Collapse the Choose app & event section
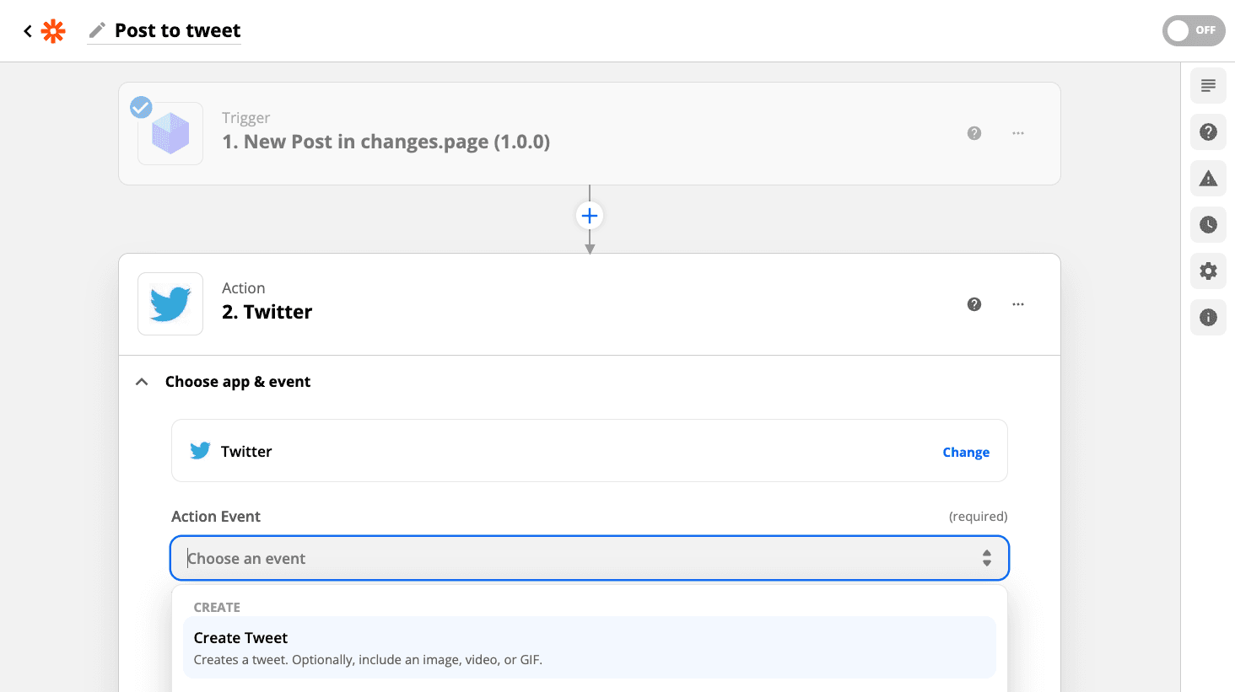 143,382
